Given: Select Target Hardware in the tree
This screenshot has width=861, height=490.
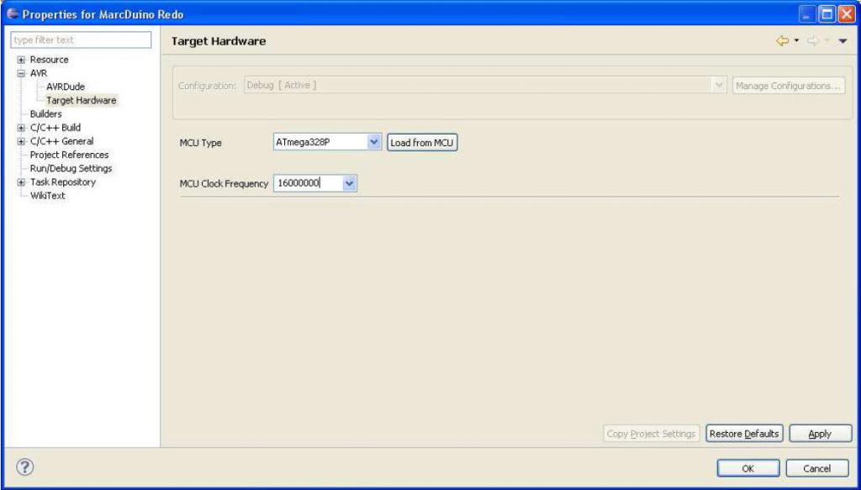Looking at the screenshot, I should tap(82, 100).
